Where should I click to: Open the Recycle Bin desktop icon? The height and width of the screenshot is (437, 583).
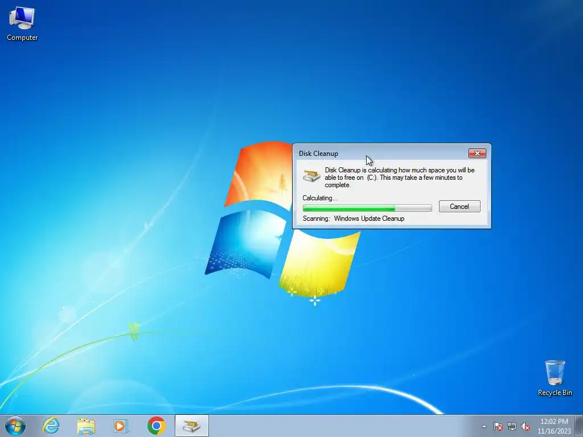tap(555, 378)
